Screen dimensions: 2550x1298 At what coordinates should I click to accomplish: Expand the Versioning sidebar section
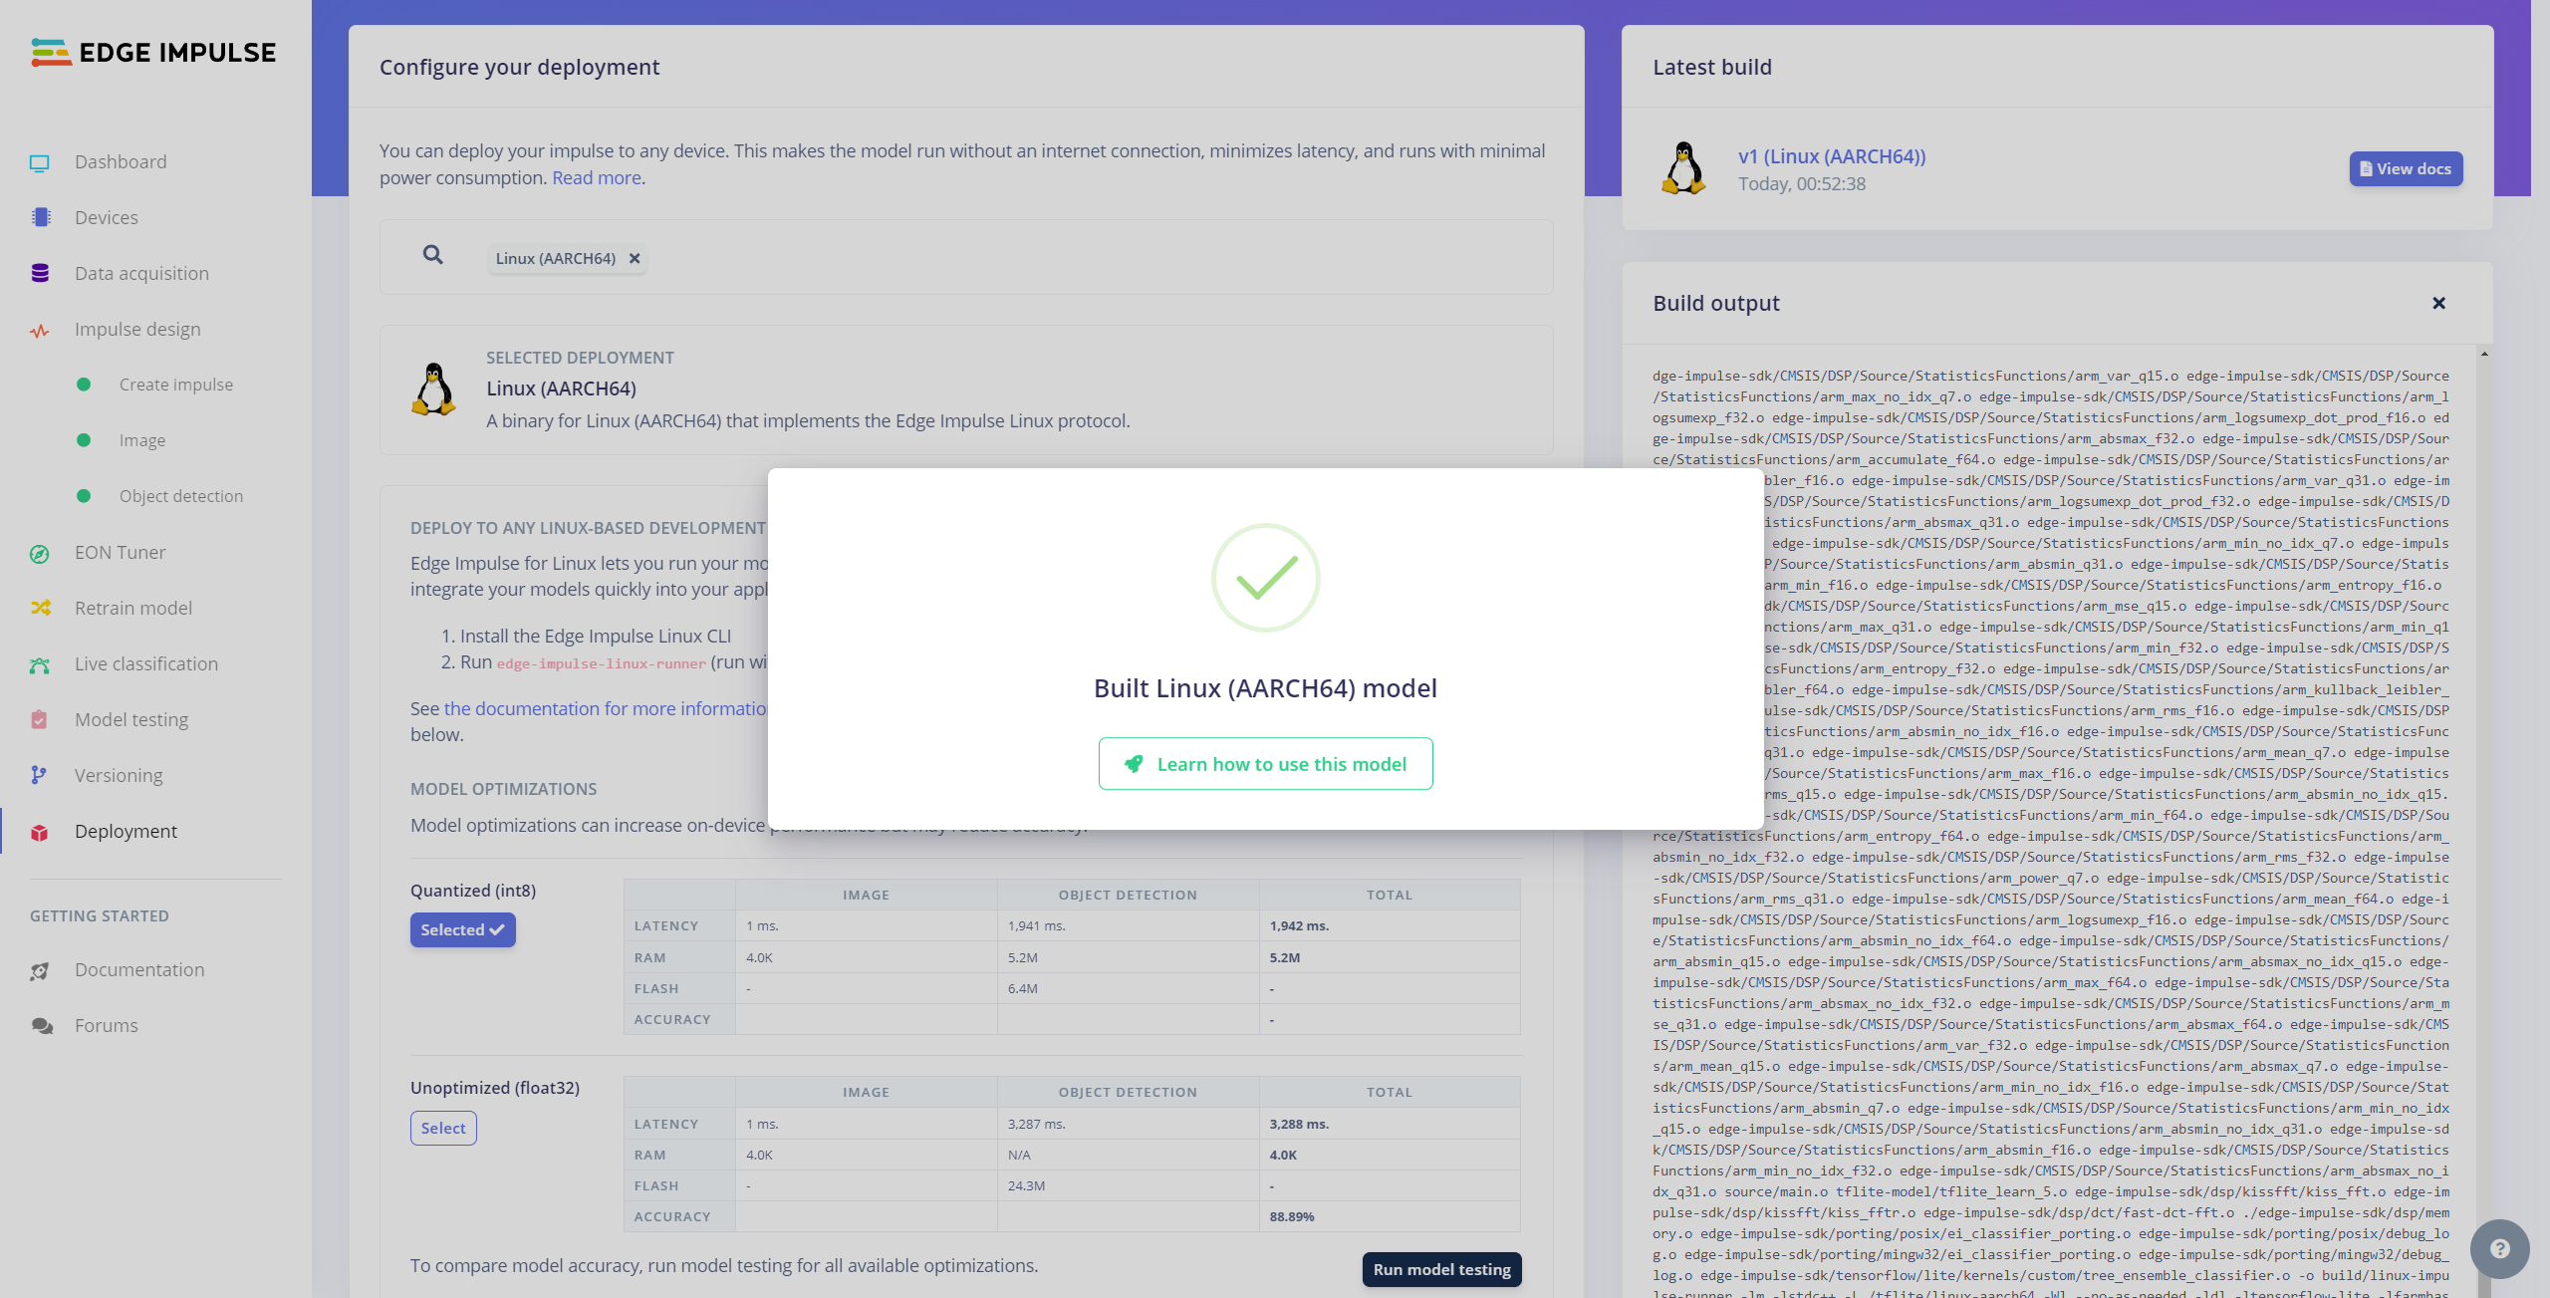[x=118, y=773]
